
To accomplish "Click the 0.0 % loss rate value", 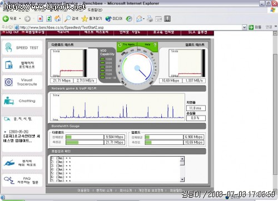I will pyautogui.click(x=196, y=118).
